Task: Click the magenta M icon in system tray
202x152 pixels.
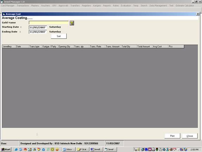Action: [x=150, y=150]
